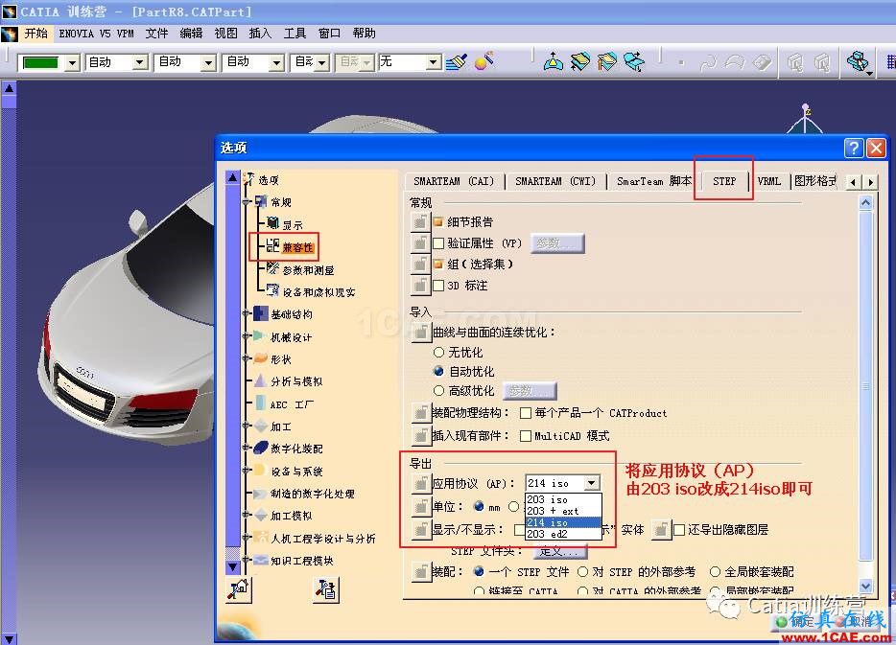896x645 pixels.
Task: Click the hammer-and-document icon below the options tree
Action: coord(326,589)
